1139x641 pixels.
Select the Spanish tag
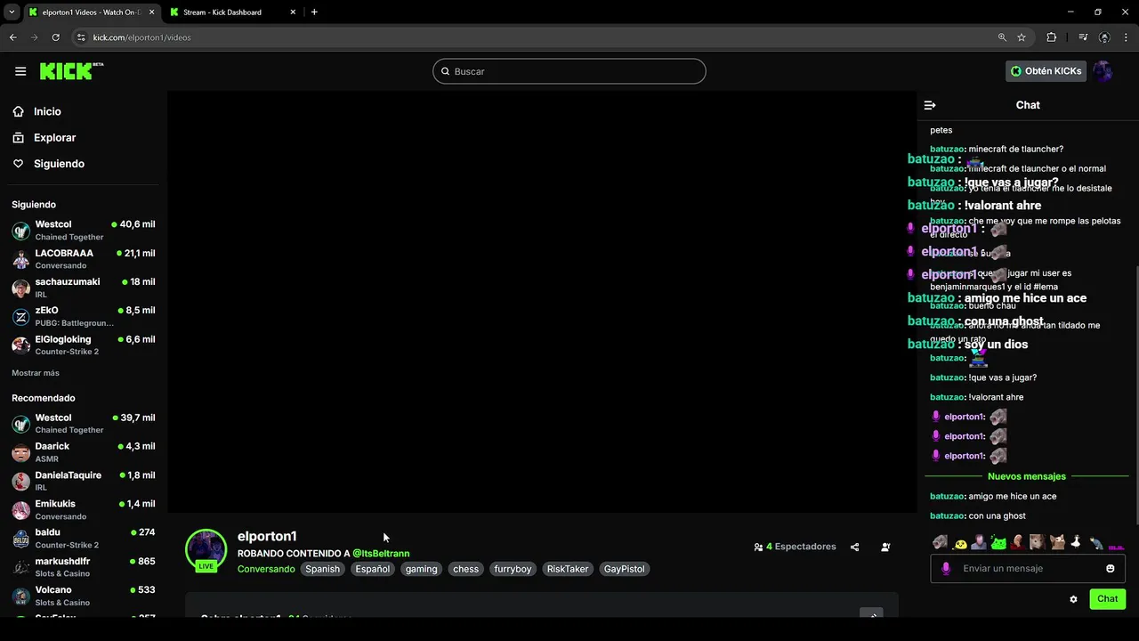click(323, 569)
